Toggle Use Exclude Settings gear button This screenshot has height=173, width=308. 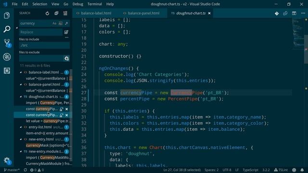tap(66, 58)
